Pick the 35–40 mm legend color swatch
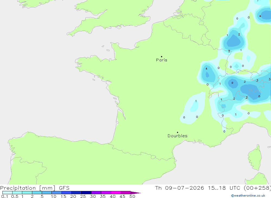The image size is (271, 198). [x=106, y=193]
